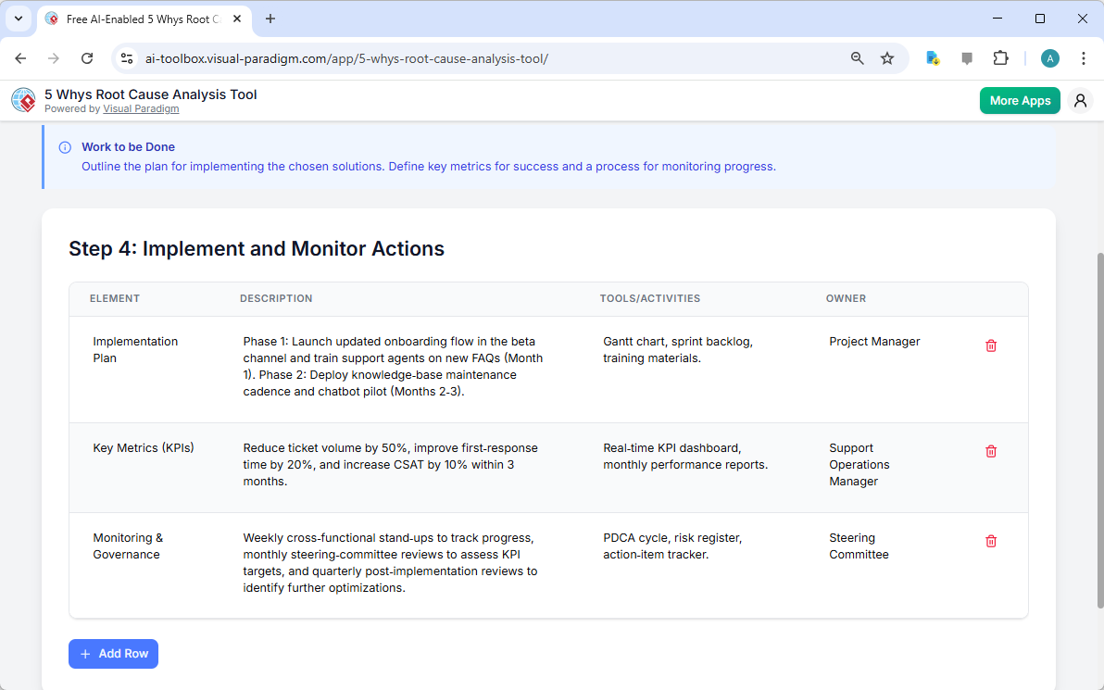Click the Add Row button
This screenshot has width=1104, height=690.
(113, 653)
